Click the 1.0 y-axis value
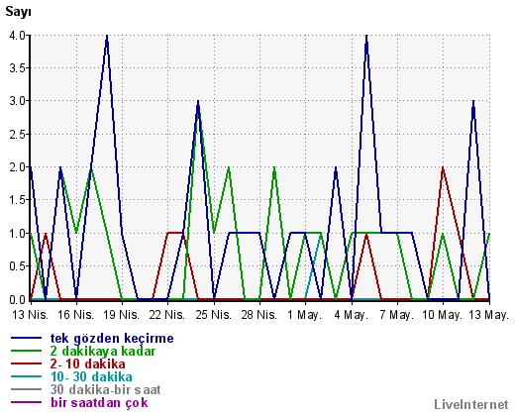Screen dimensions: 515x414 (x=18, y=234)
